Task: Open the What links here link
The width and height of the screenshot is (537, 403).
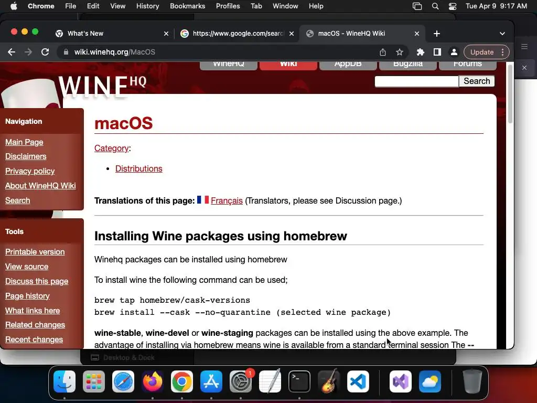Action: coord(33,311)
